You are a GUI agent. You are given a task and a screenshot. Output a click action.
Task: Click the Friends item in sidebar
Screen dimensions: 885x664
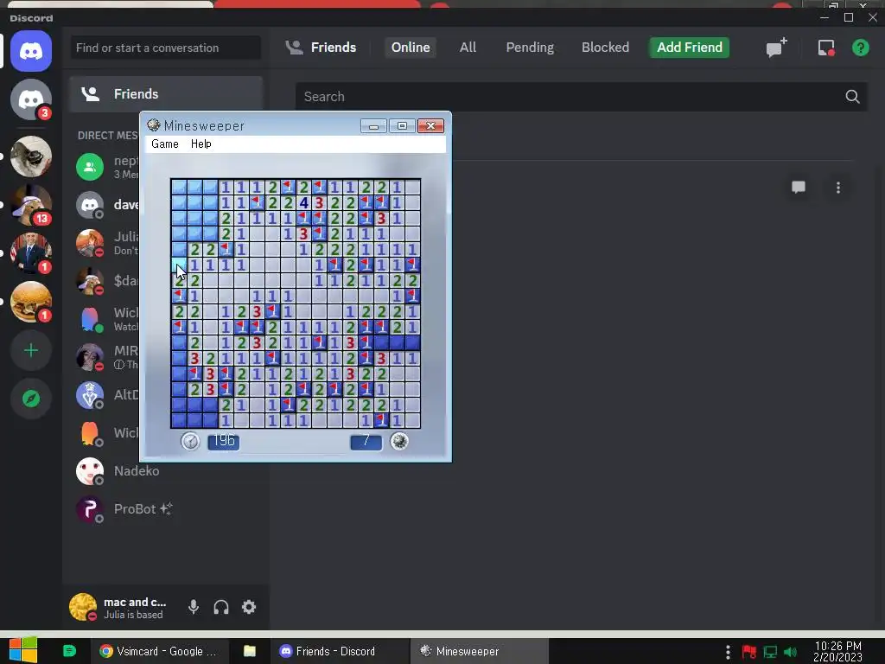click(166, 93)
